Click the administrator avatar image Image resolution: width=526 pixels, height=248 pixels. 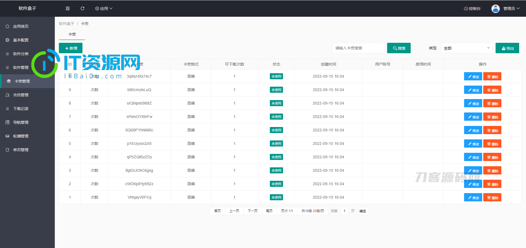coord(495,9)
